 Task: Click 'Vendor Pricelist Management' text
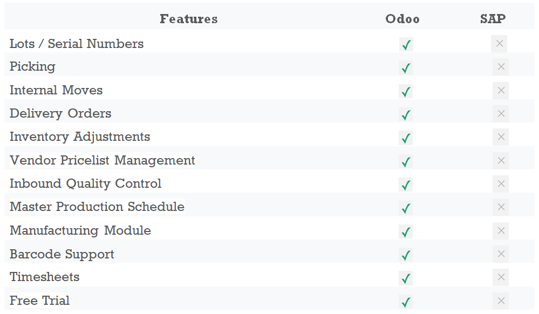point(103,160)
